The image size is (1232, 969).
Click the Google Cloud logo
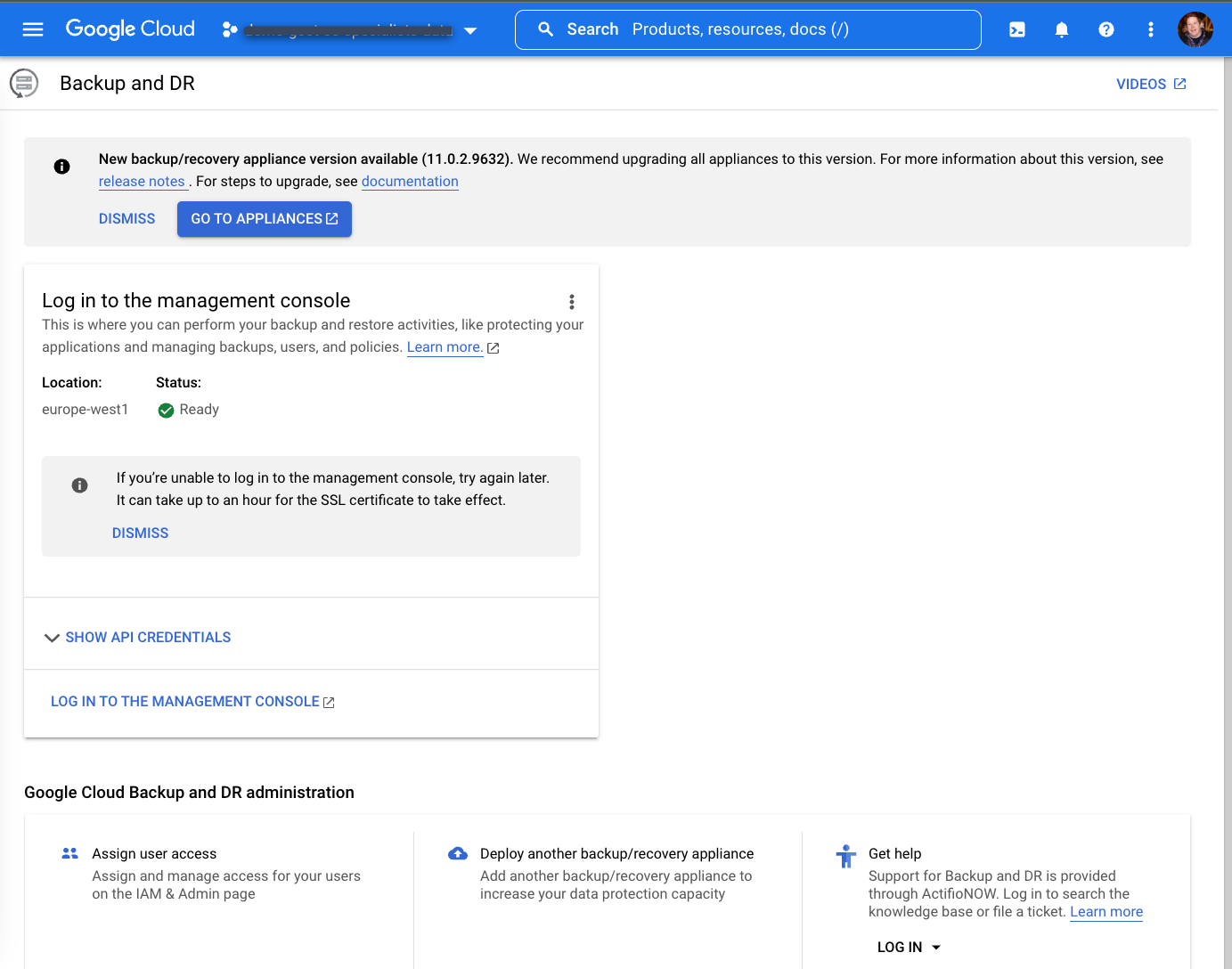pos(130,28)
